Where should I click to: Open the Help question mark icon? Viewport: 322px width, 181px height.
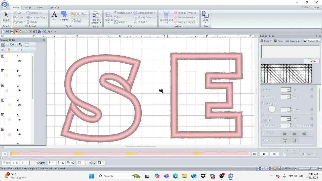pos(44,32)
